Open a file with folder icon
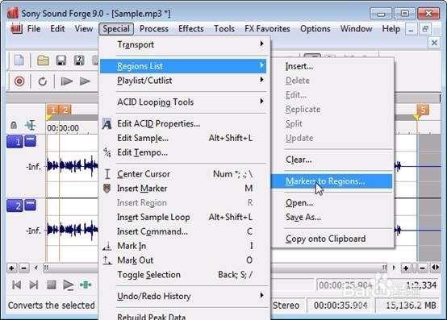The image size is (447, 320). click(43, 60)
